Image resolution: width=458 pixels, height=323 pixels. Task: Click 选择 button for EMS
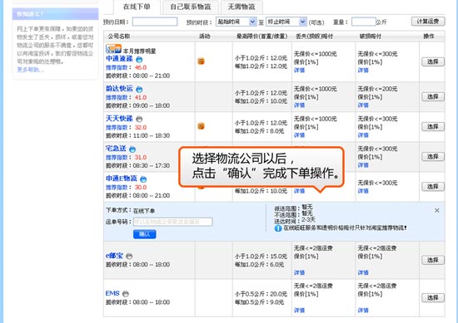click(x=432, y=297)
